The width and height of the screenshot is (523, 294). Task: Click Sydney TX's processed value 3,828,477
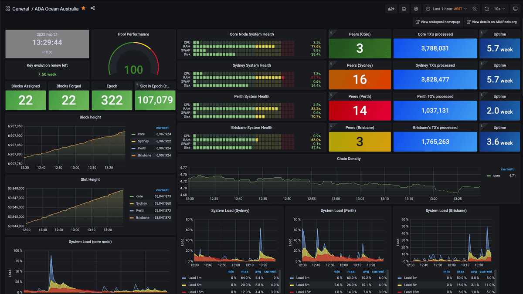coord(435,80)
